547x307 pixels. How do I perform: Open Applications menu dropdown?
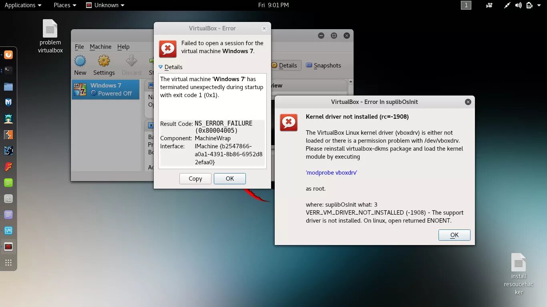23,5
